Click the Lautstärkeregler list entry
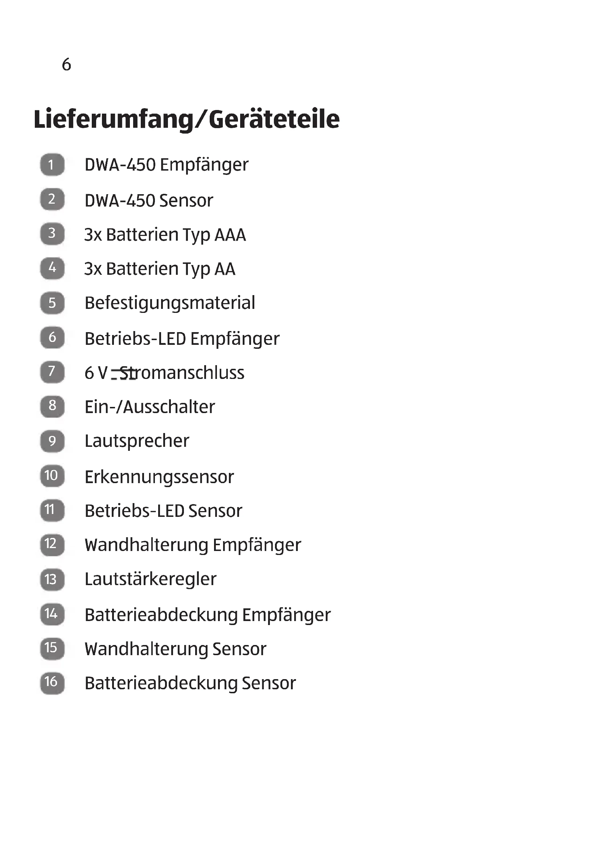The width and height of the screenshot is (600, 849). pyautogui.click(x=151, y=579)
